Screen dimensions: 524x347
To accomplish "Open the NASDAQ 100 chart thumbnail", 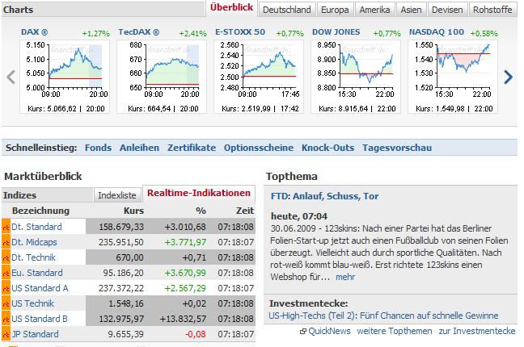I will (x=449, y=69).
